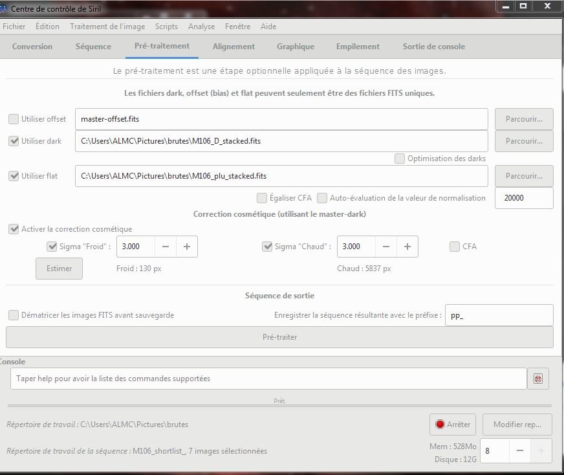This screenshot has height=475, width=564.
Task: Browse for offset file with Parcourir
Action: tap(524, 119)
